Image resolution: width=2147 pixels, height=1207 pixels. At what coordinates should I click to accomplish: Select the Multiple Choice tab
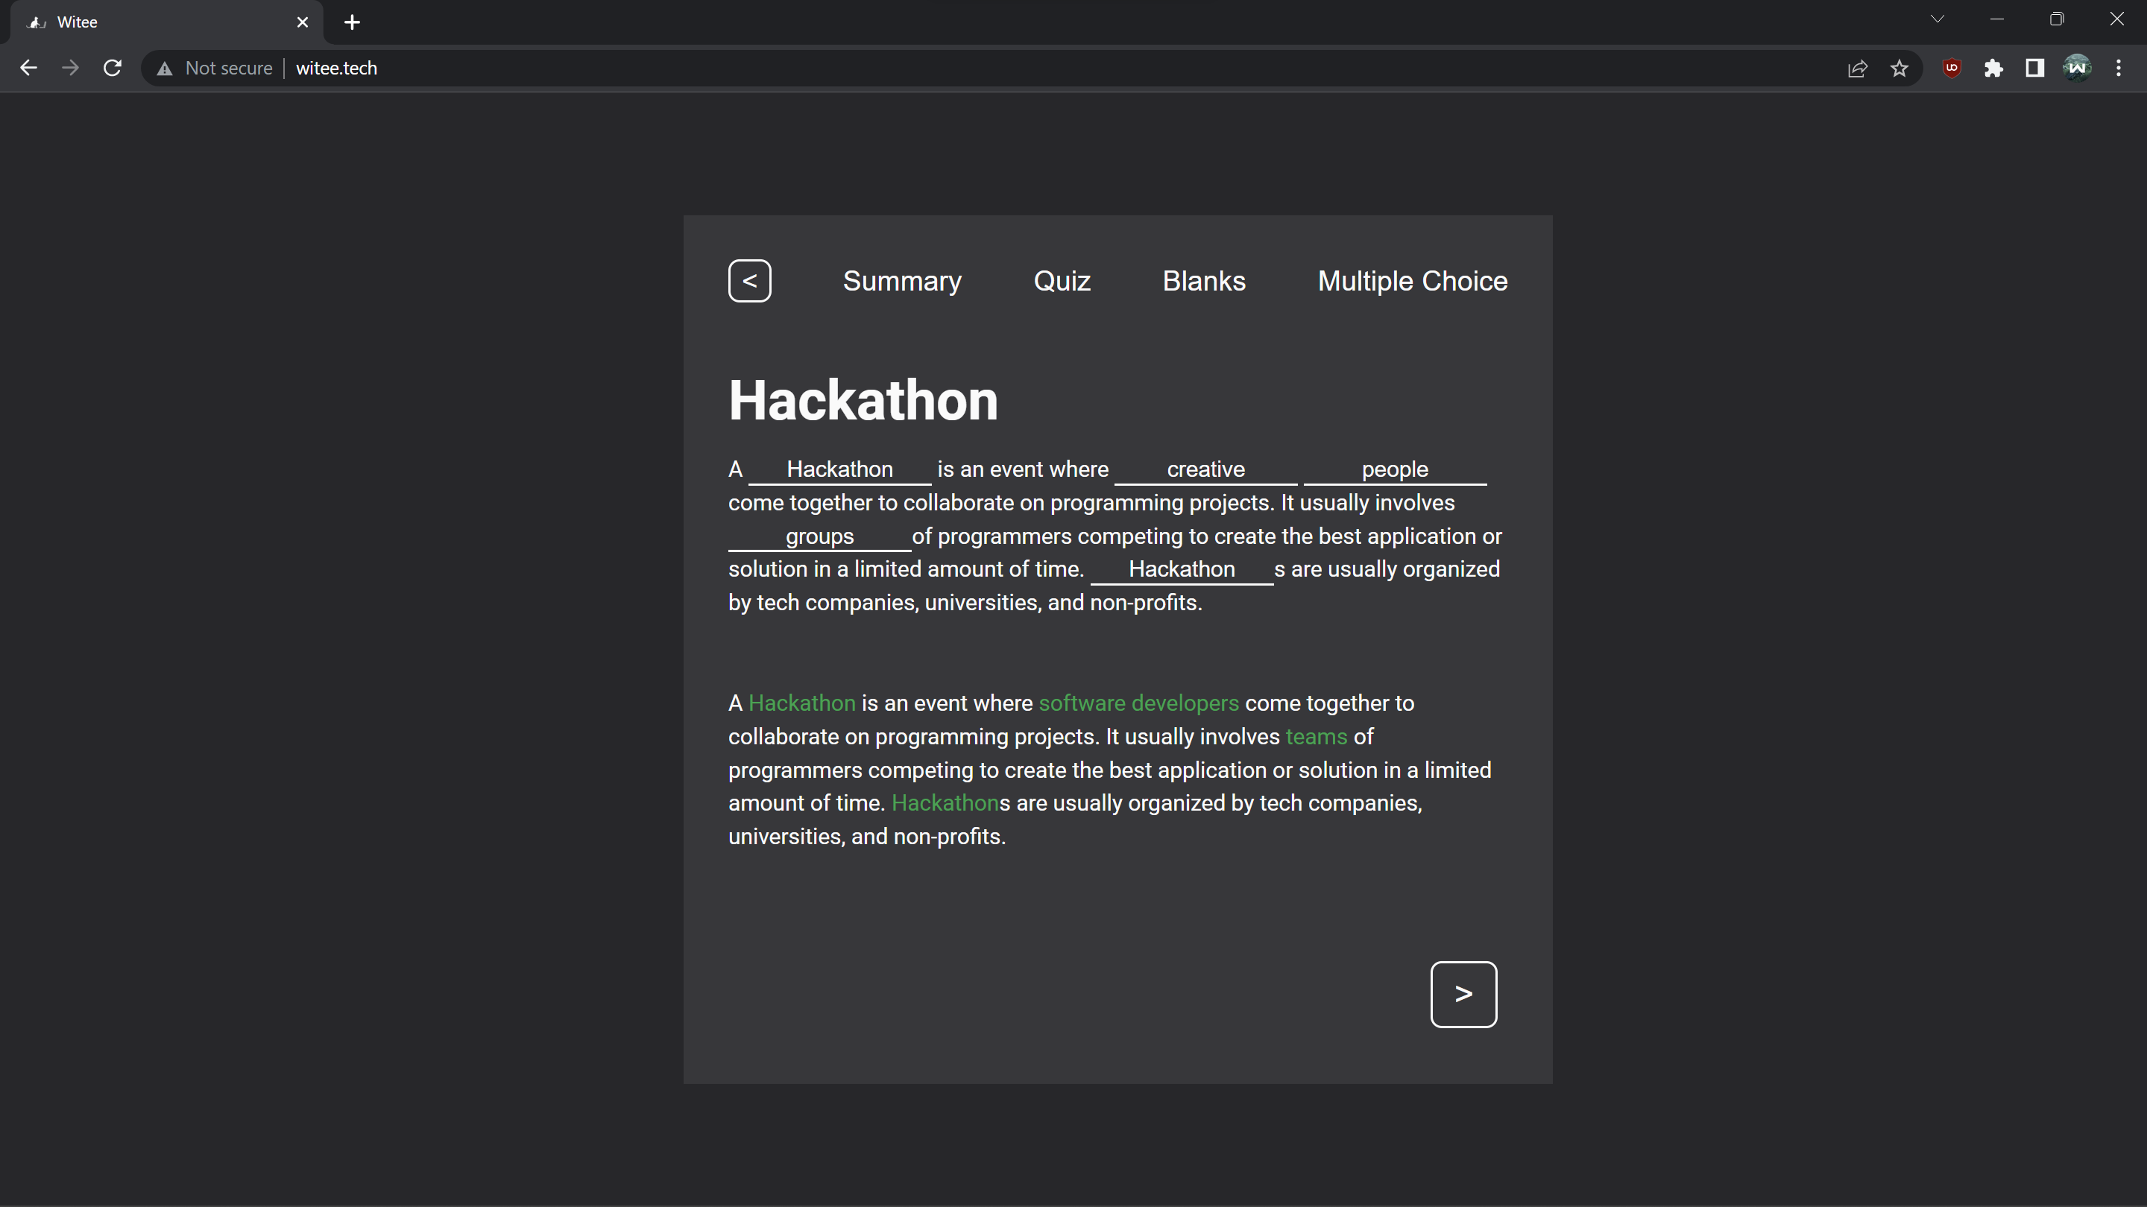click(x=1412, y=281)
